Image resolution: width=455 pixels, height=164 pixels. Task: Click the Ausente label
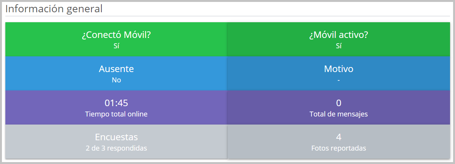point(116,69)
